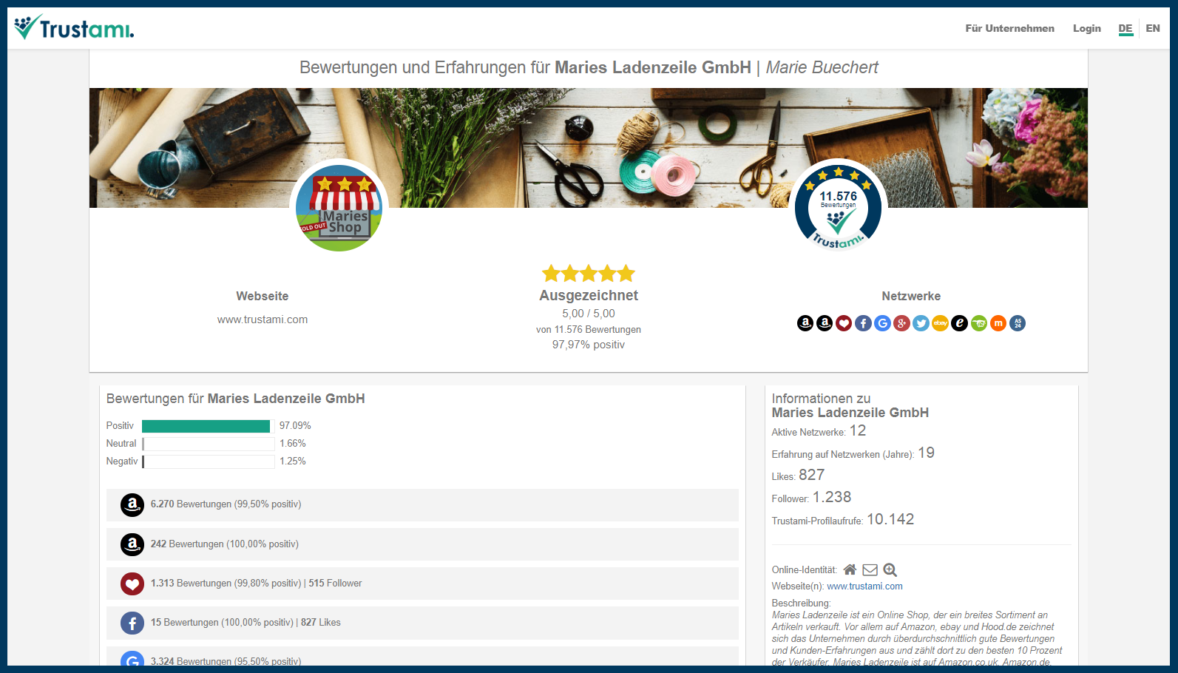Open the red heart network icon under Netzwerke

tap(844, 323)
